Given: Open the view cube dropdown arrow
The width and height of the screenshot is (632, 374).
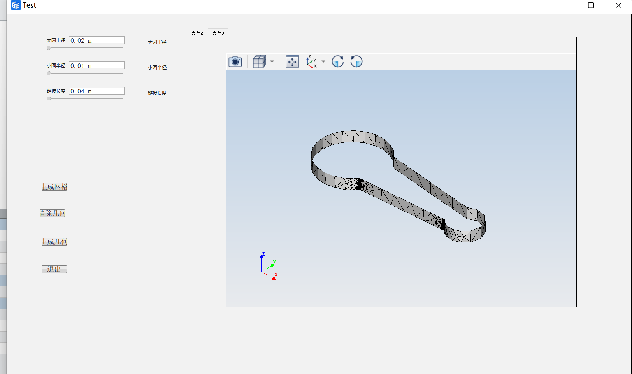Looking at the screenshot, I should coord(272,61).
